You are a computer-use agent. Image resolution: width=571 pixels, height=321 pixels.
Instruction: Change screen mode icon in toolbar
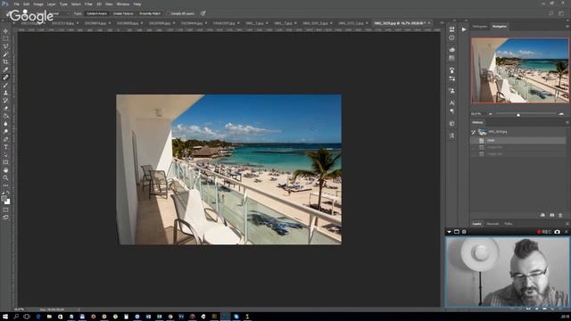click(x=5, y=218)
